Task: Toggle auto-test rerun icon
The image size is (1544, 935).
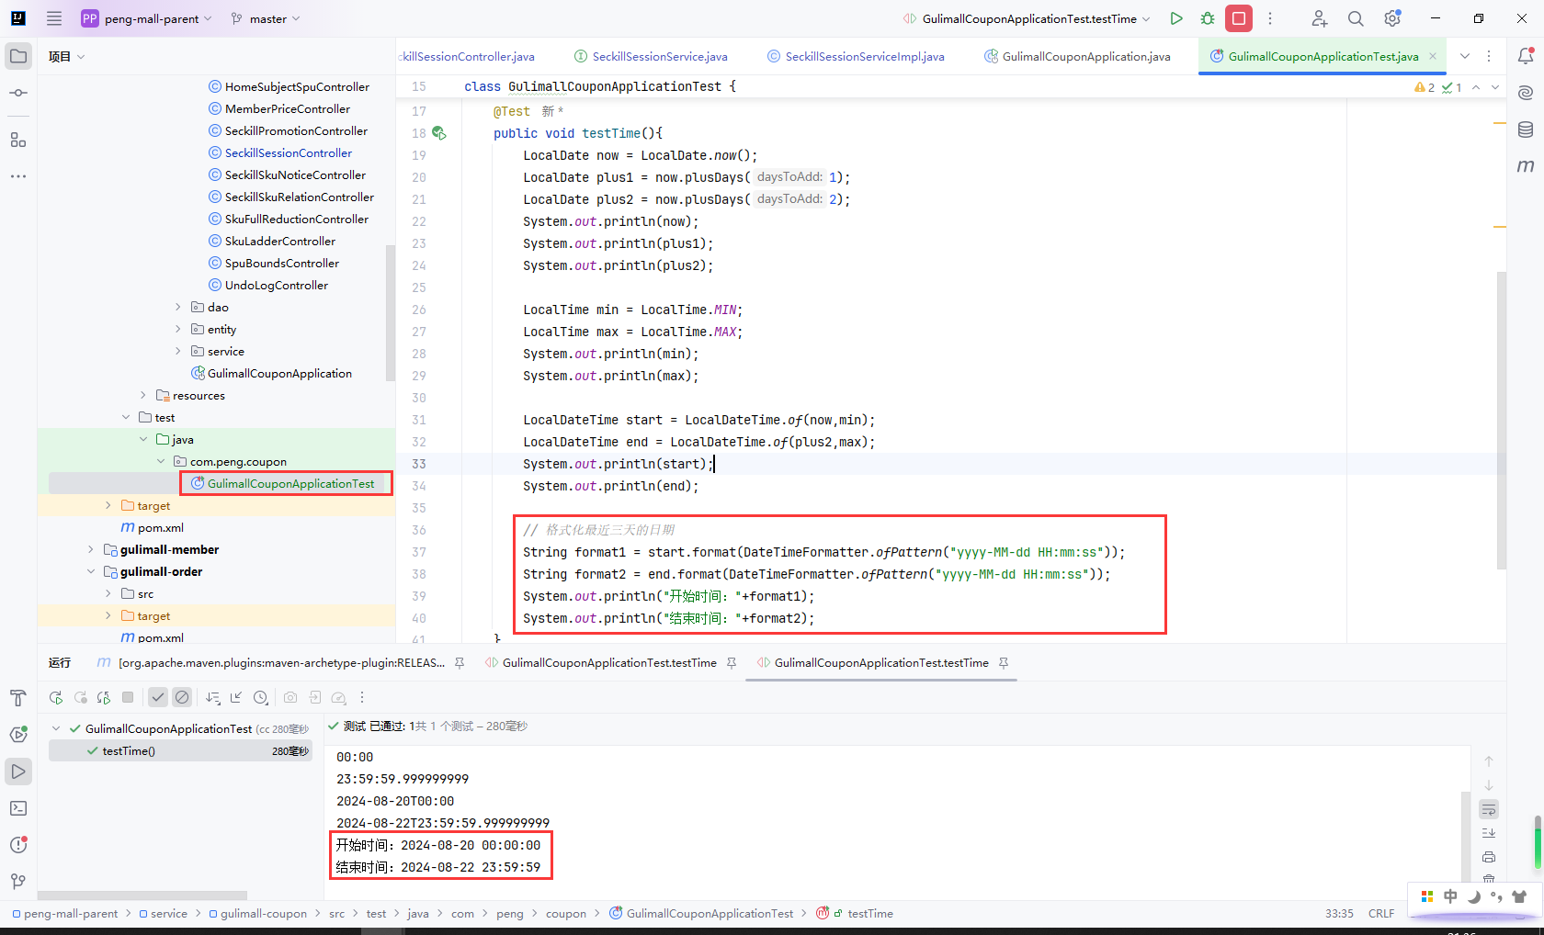Action: [104, 698]
